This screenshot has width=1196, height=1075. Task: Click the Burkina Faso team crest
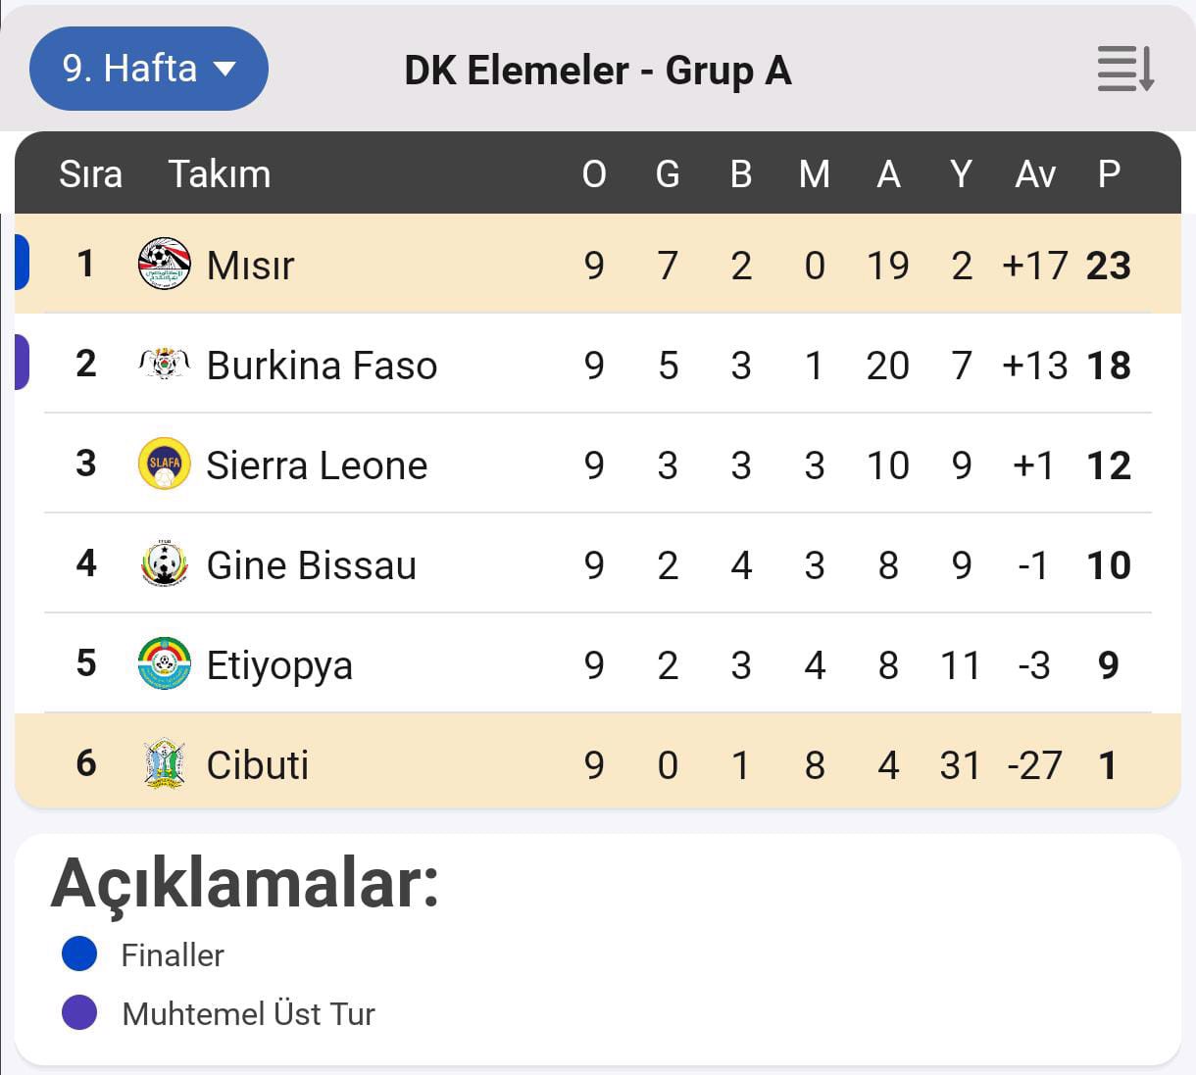164,365
